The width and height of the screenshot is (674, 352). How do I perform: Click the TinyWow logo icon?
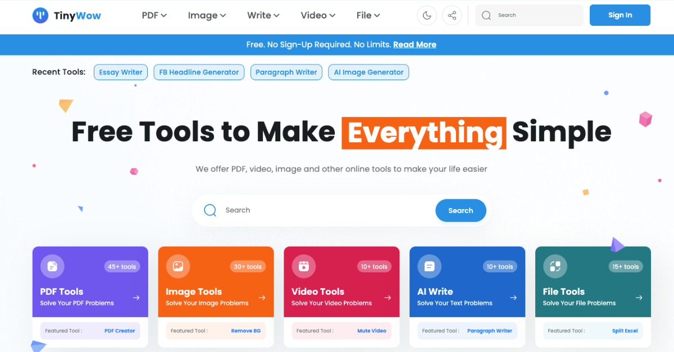point(40,15)
